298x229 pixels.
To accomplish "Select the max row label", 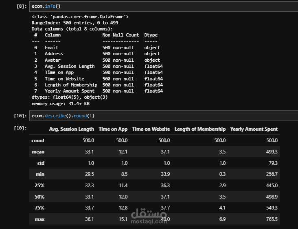I will pos(40,219).
